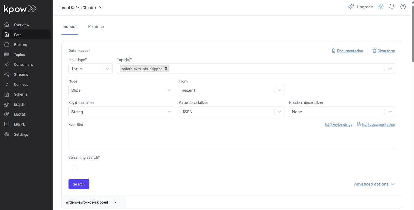Open Overview home icon in sidebar
This screenshot has height=210, width=414.
(7, 25)
